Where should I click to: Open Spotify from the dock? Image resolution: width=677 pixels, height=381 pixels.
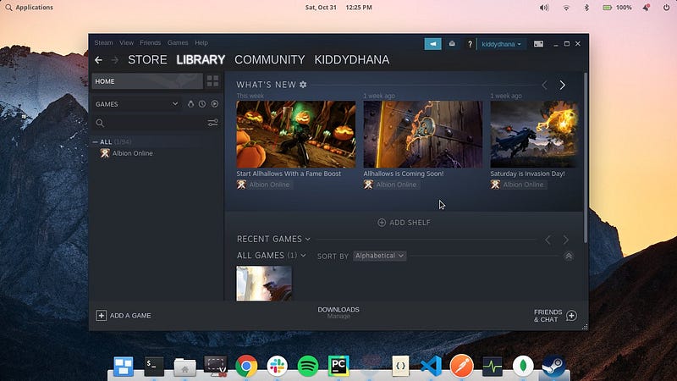pos(308,367)
